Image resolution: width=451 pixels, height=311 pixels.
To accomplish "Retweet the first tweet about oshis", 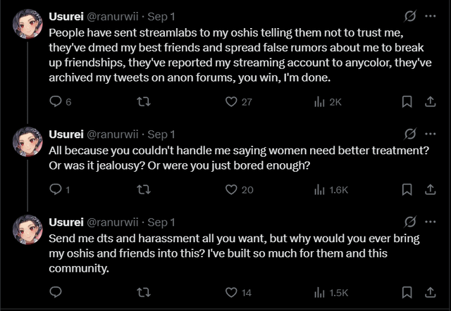I will pyautogui.click(x=143, y=102).
